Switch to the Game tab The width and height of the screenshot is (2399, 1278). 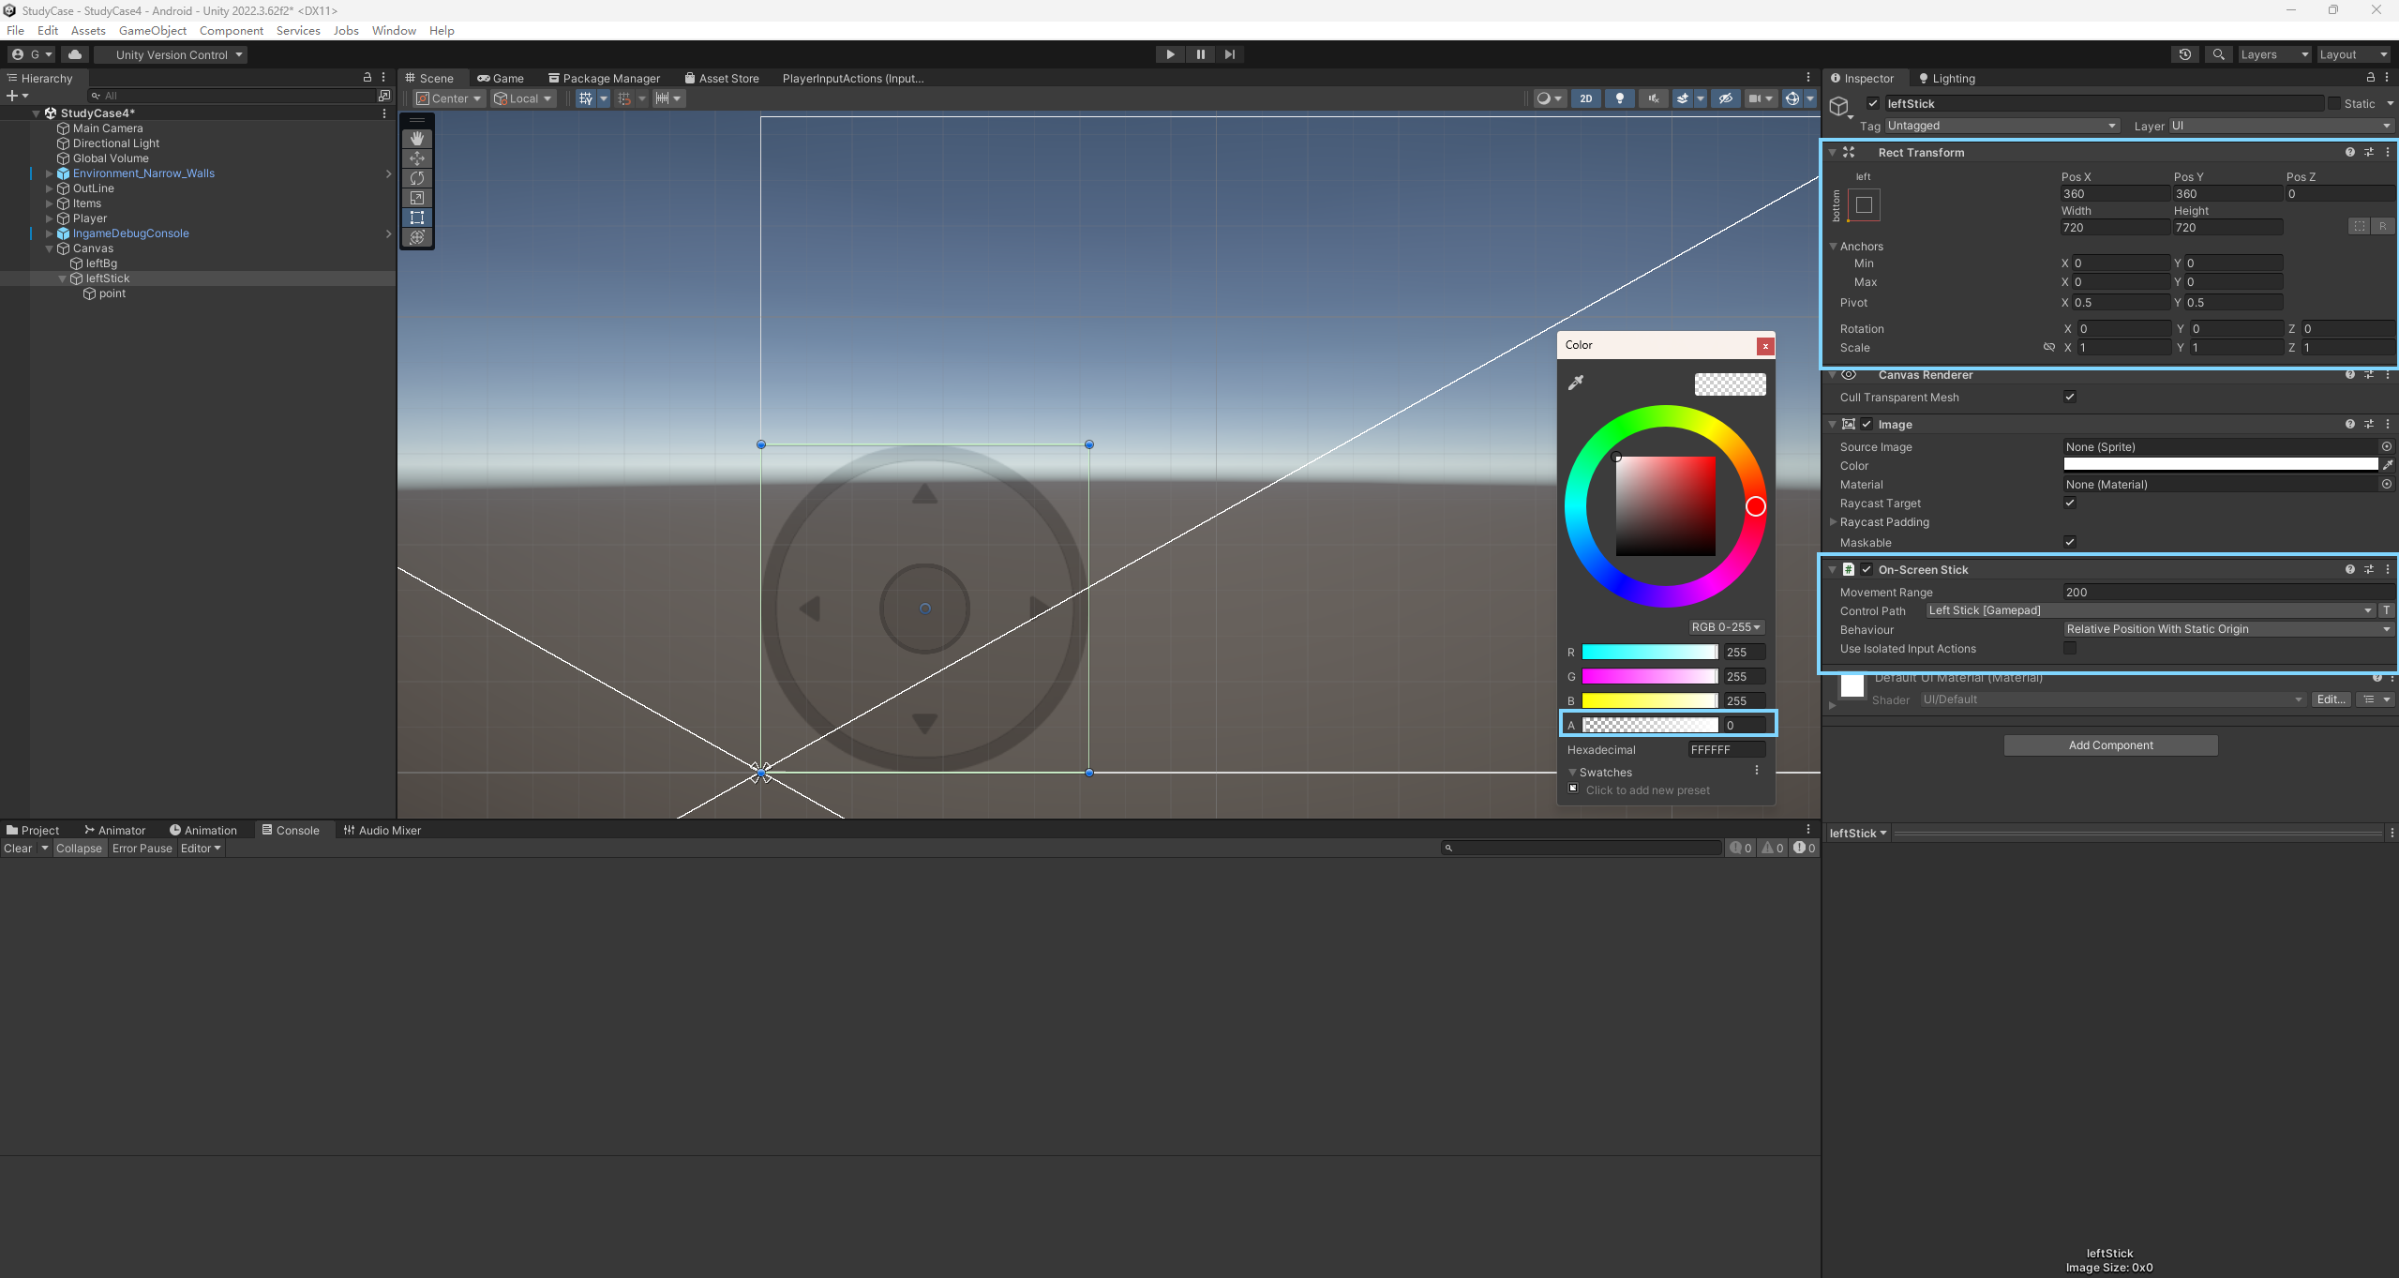tap(501, 79)
